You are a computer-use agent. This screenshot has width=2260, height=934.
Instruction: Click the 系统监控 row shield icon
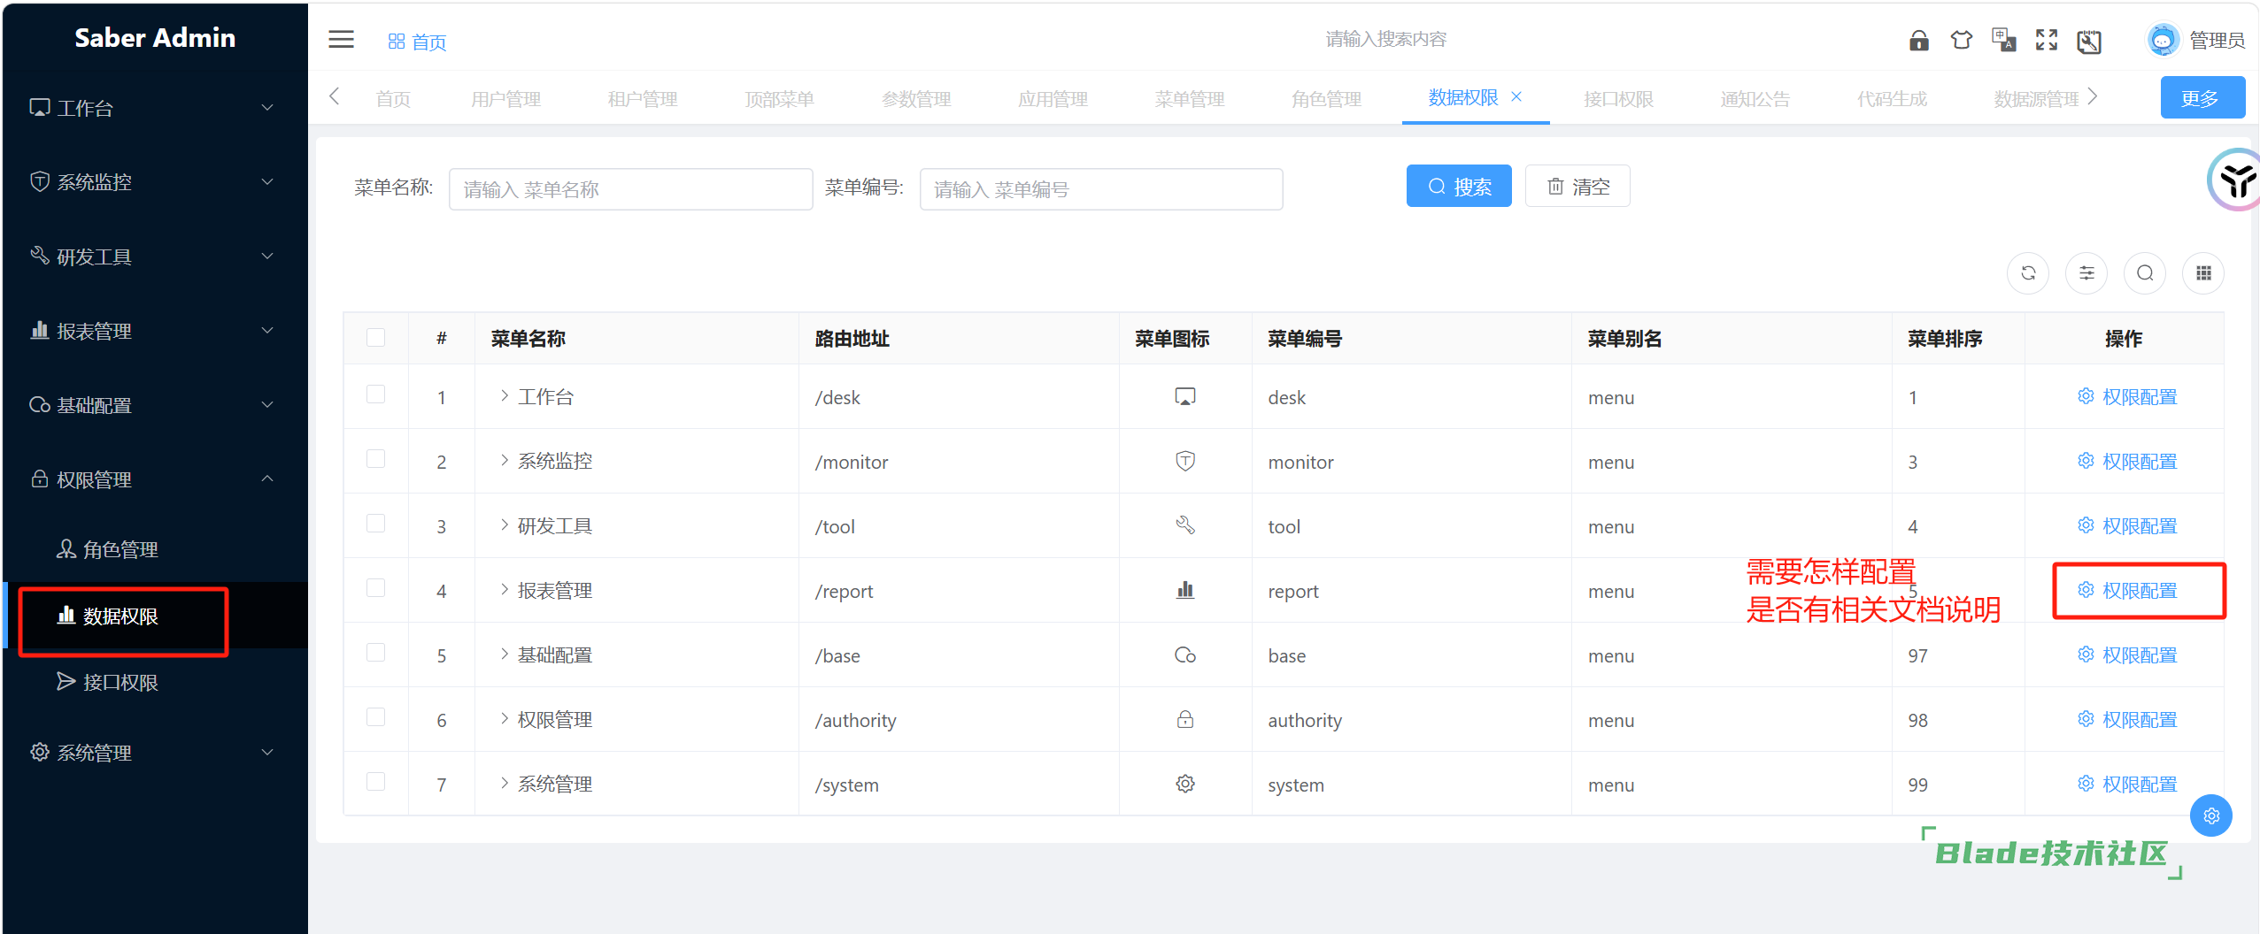[1184, 462]
